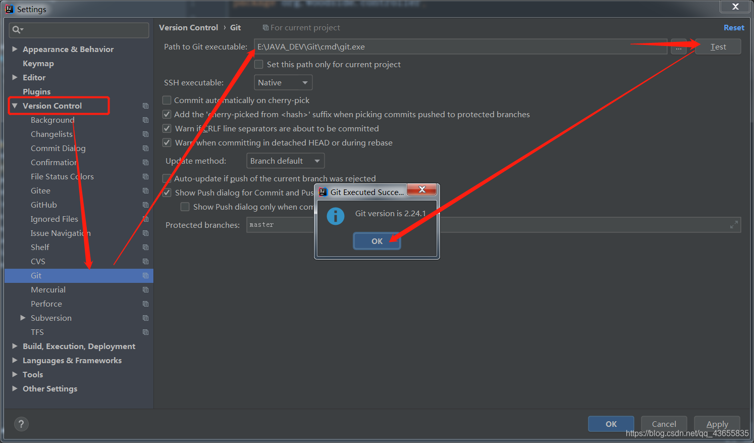Browse for Git executable with ellipsis button

(x=679, y=47)
